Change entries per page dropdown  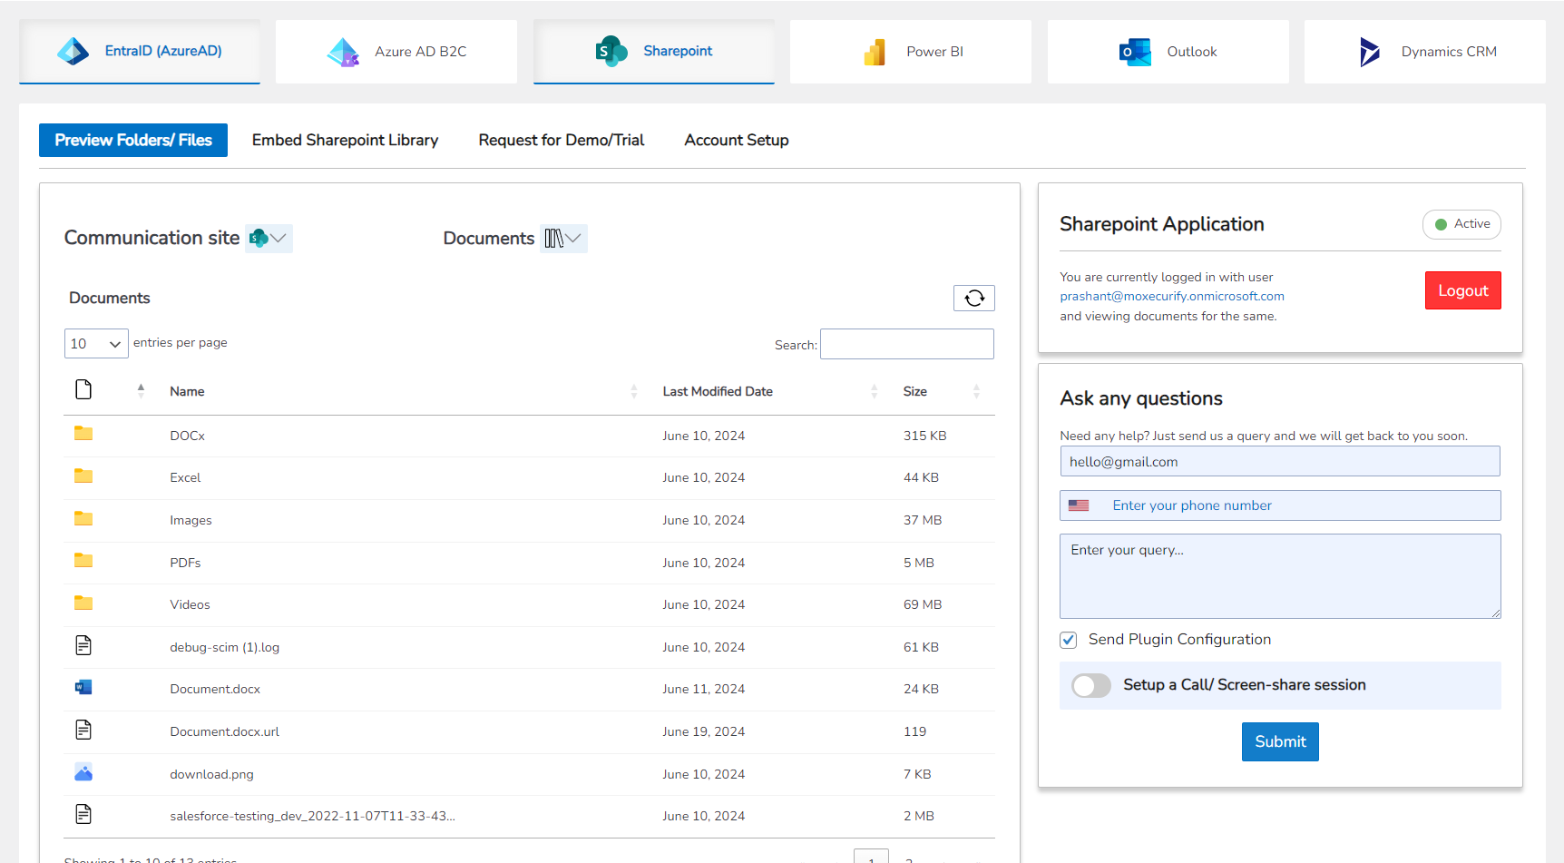(x=95, y=343)
